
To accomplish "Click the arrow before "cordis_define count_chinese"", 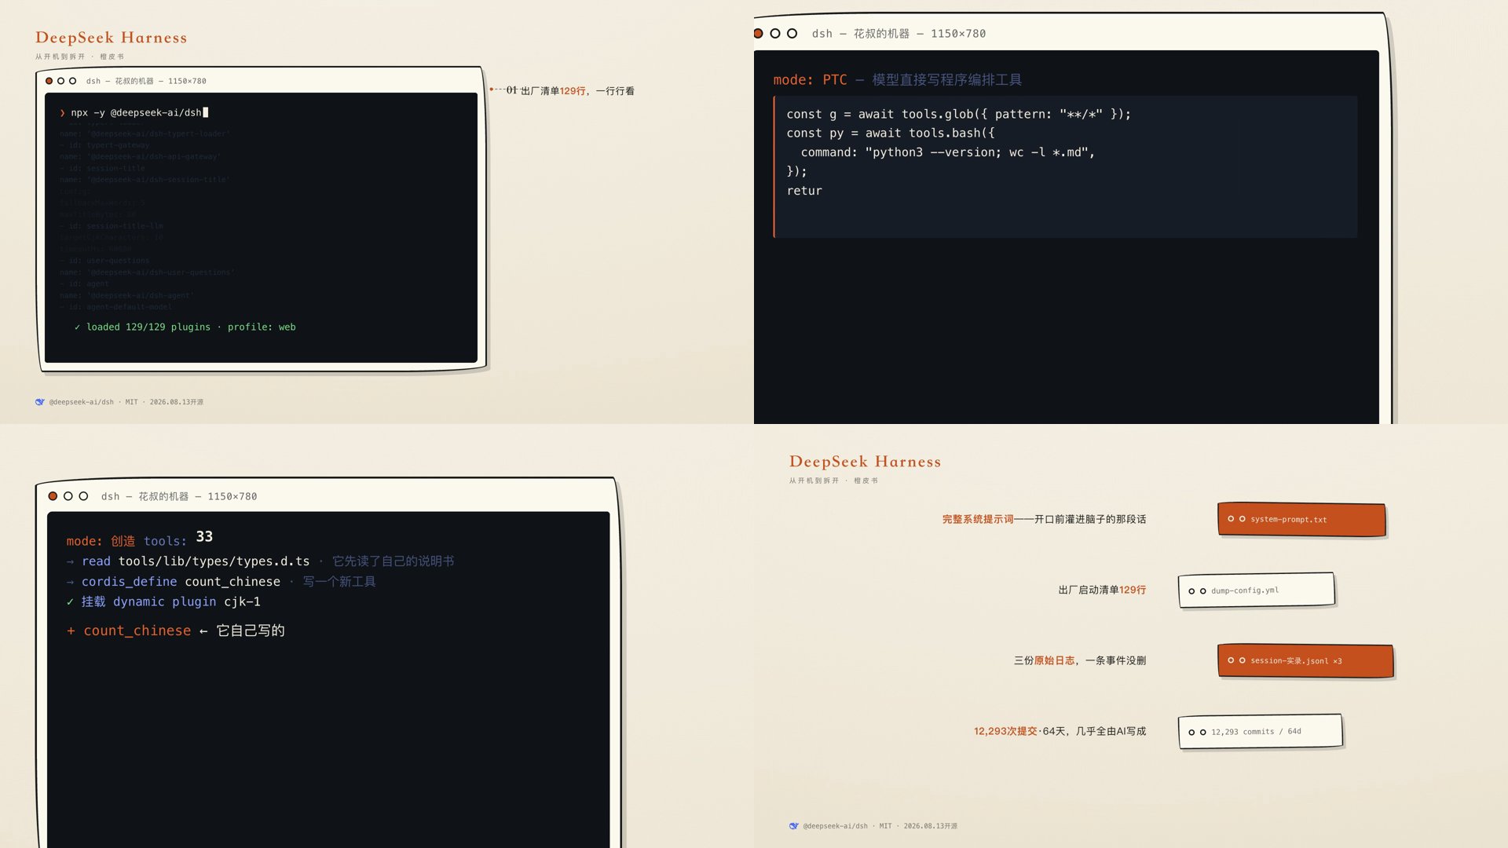I will [x=70, y=582].
